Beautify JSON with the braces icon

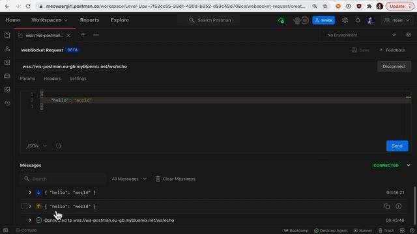(x=59, y=146)
